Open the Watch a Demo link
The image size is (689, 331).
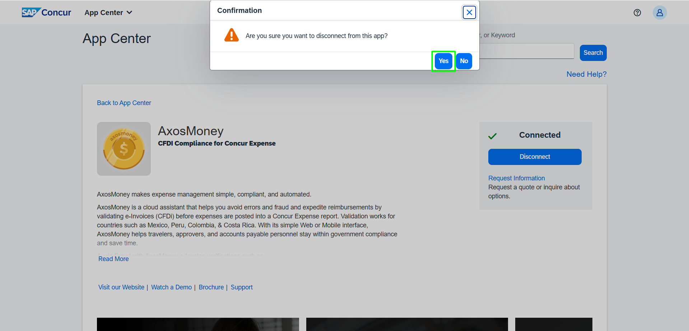(x=171, y=287)
